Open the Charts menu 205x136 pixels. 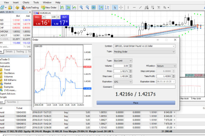point(26,2)
